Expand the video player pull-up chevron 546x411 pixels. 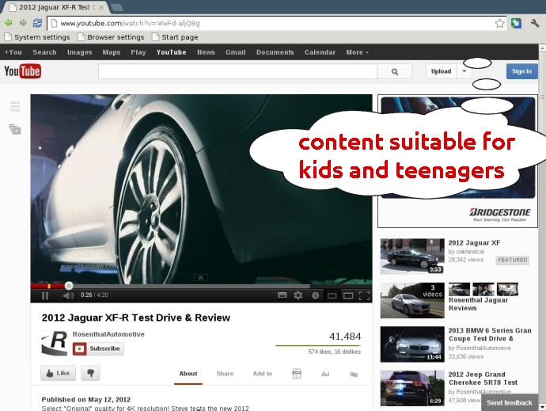201,278
